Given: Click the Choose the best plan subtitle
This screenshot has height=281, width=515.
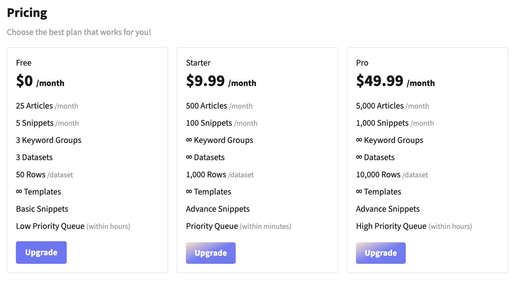Looking at the screenshot, I should click(79, 32).
